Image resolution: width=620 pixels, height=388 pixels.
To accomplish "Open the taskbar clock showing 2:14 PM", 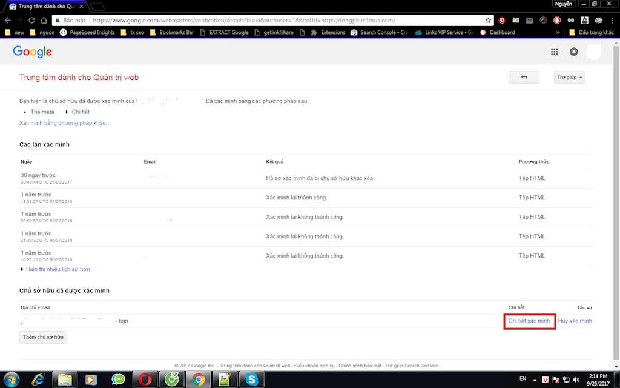I will [598, 380].
